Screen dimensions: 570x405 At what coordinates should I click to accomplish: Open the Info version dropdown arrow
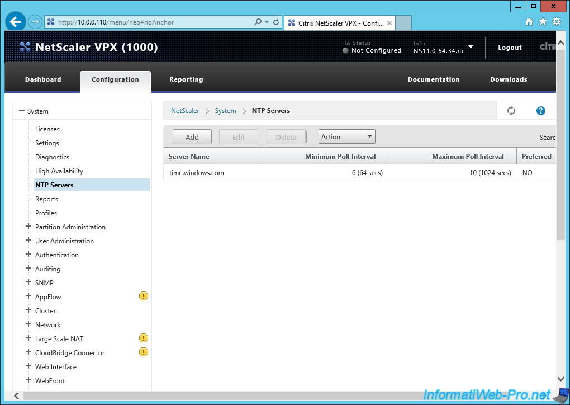[471, 46]
